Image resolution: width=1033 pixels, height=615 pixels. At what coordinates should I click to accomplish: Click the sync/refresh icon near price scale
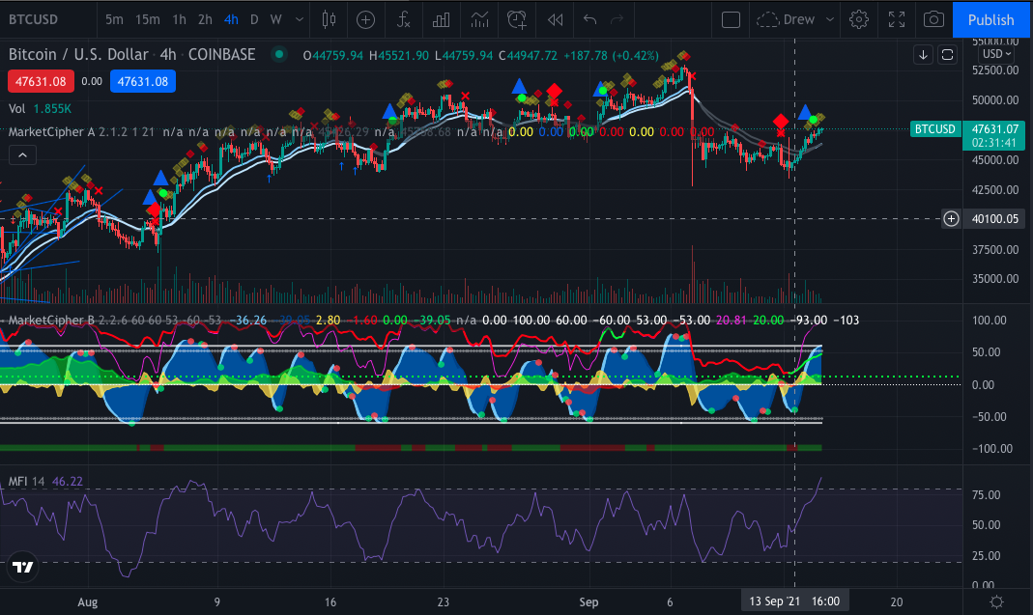point(947,55)
